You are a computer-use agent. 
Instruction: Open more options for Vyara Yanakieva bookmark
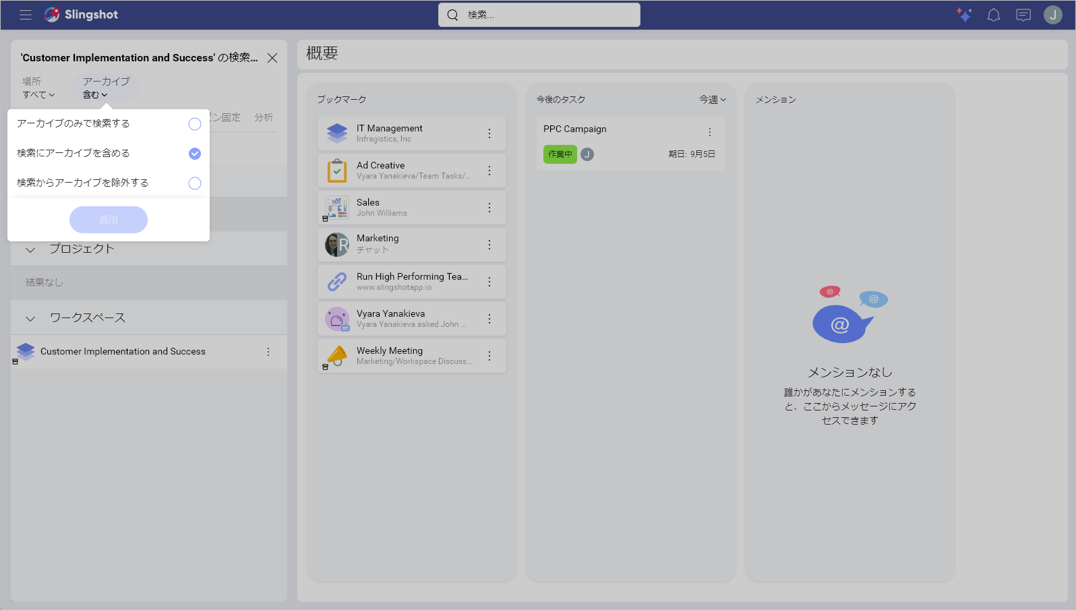pyautogui.click(x=489, y=319)
